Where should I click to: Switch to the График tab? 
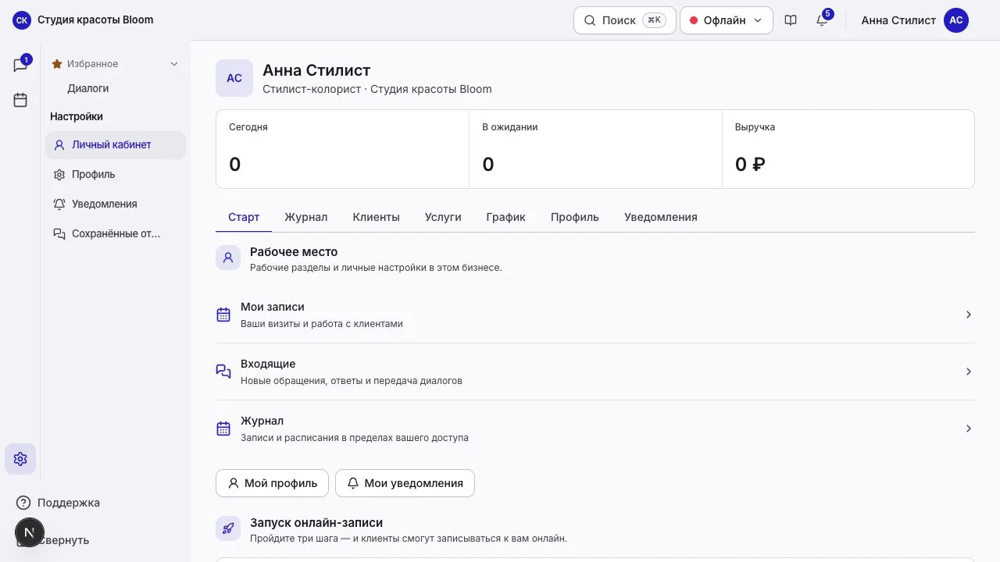click(x=505, y=217)
